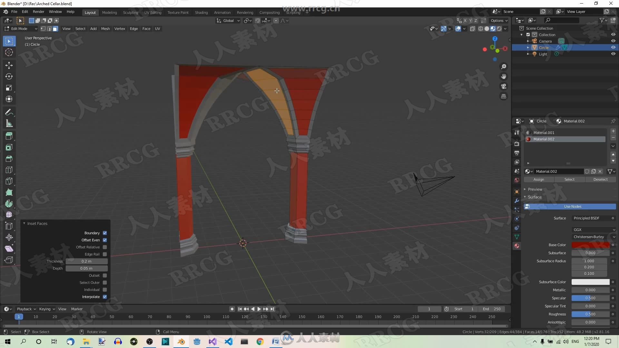Select the Shrink/Fatten tool
This screenshot has width=619, height=348.
tap(9, 237)
